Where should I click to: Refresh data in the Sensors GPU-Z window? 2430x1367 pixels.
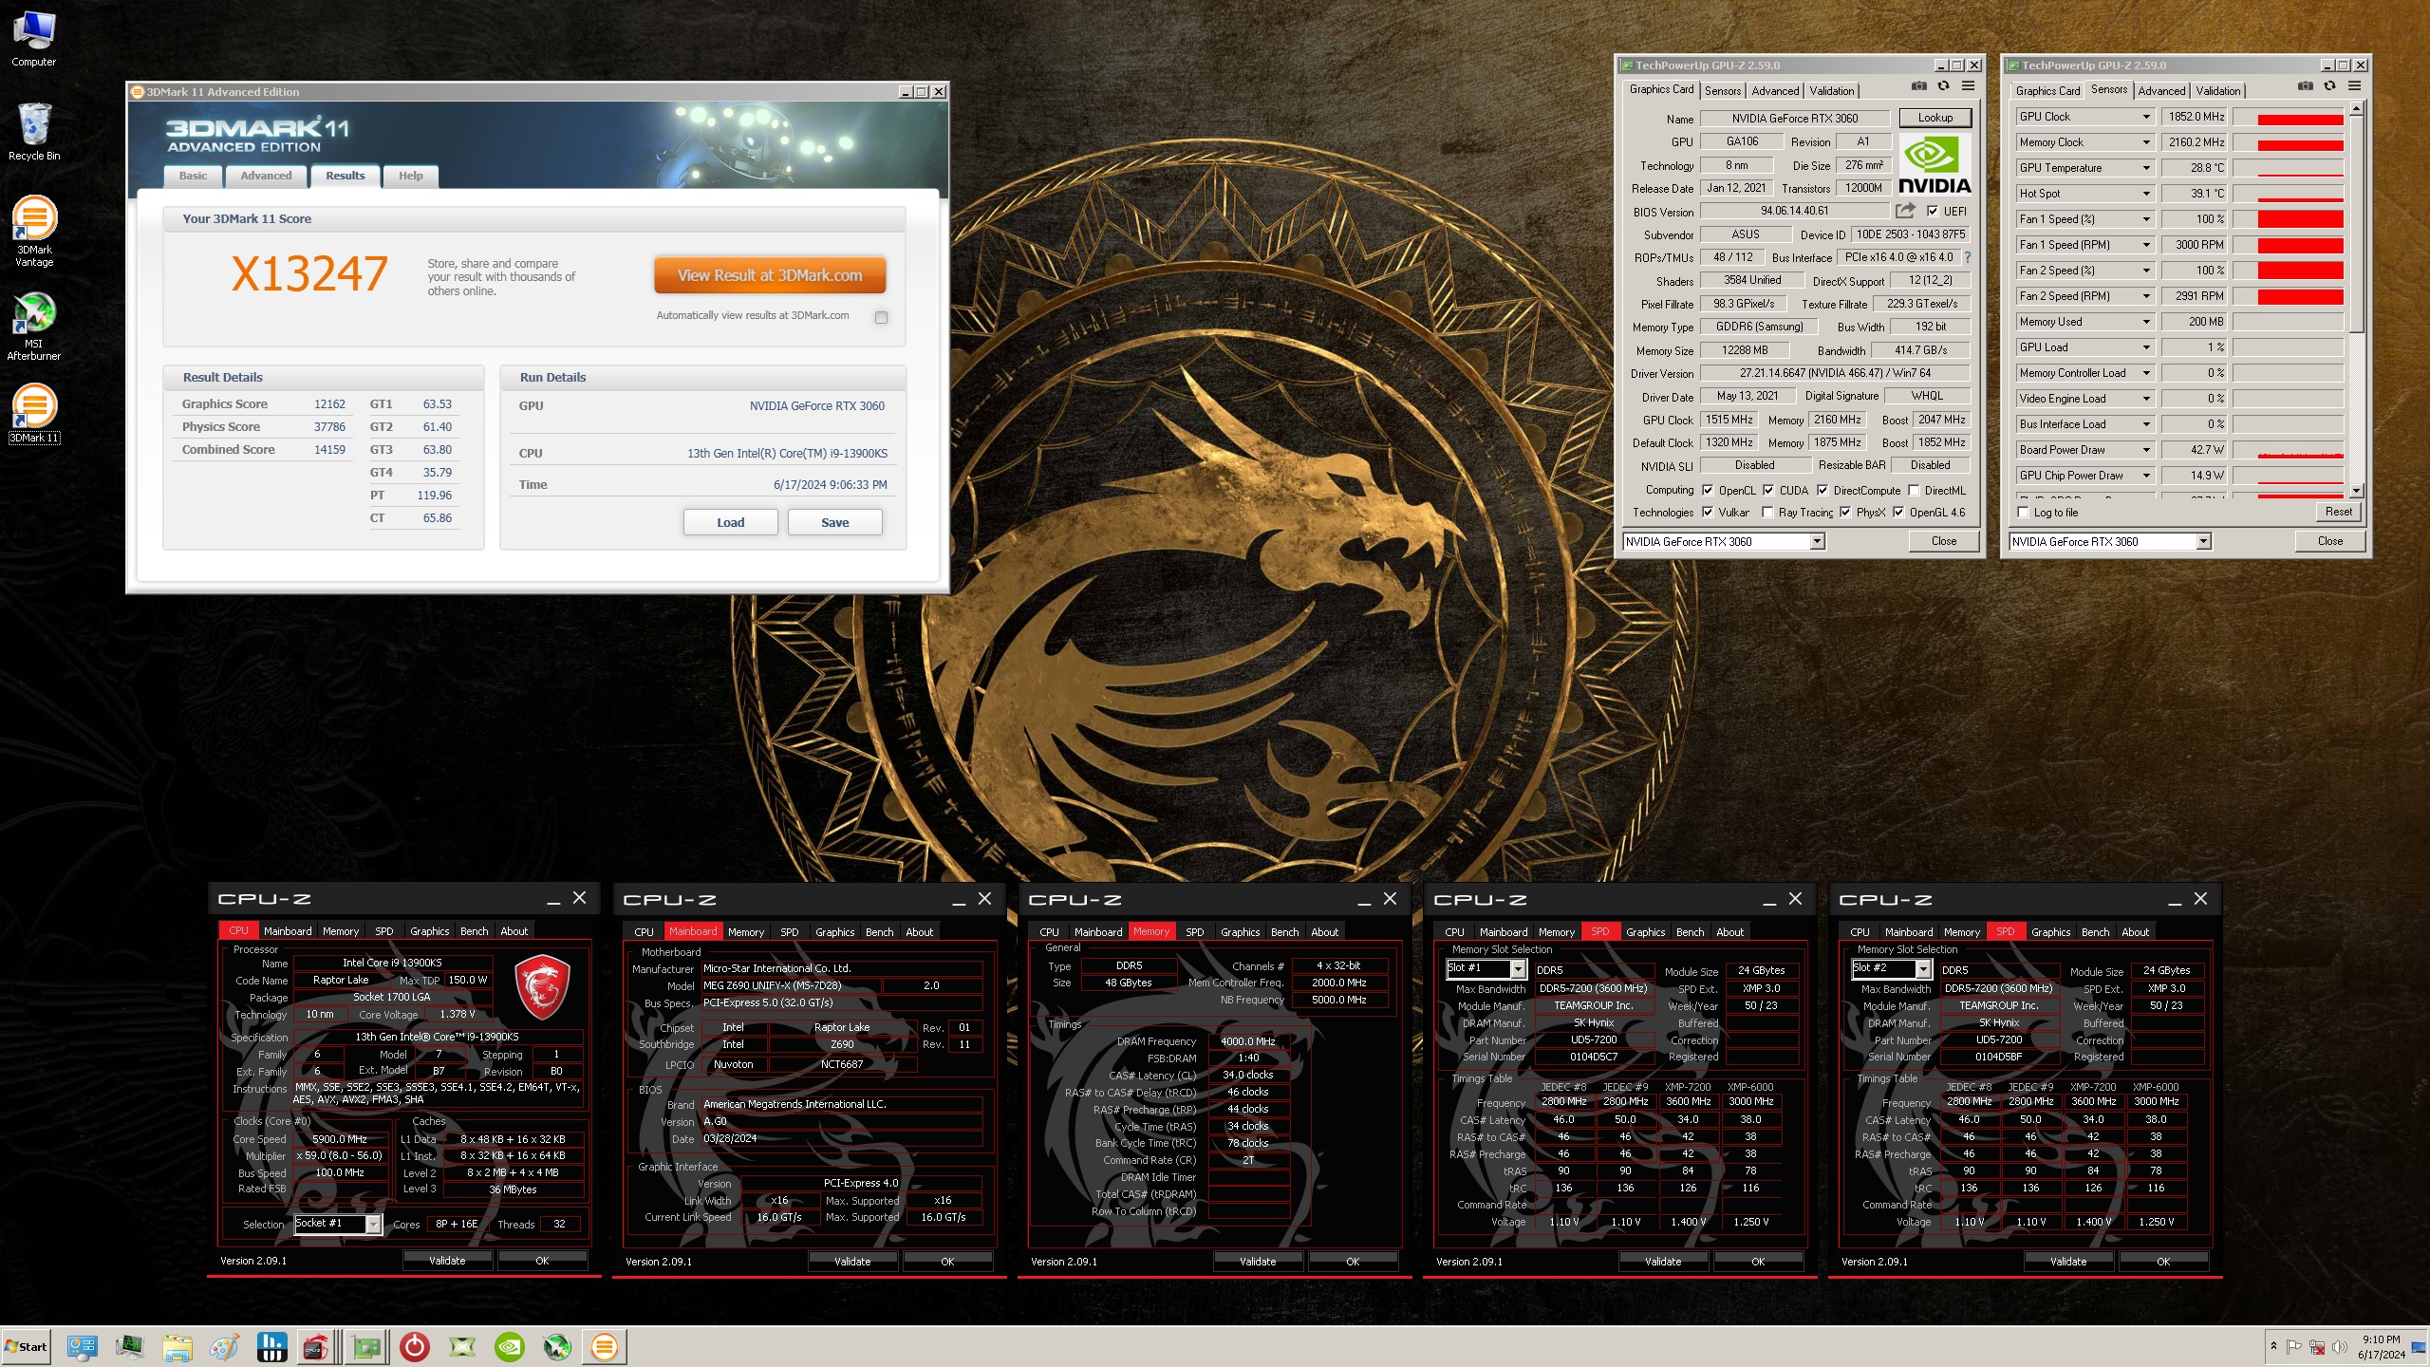2329,86
